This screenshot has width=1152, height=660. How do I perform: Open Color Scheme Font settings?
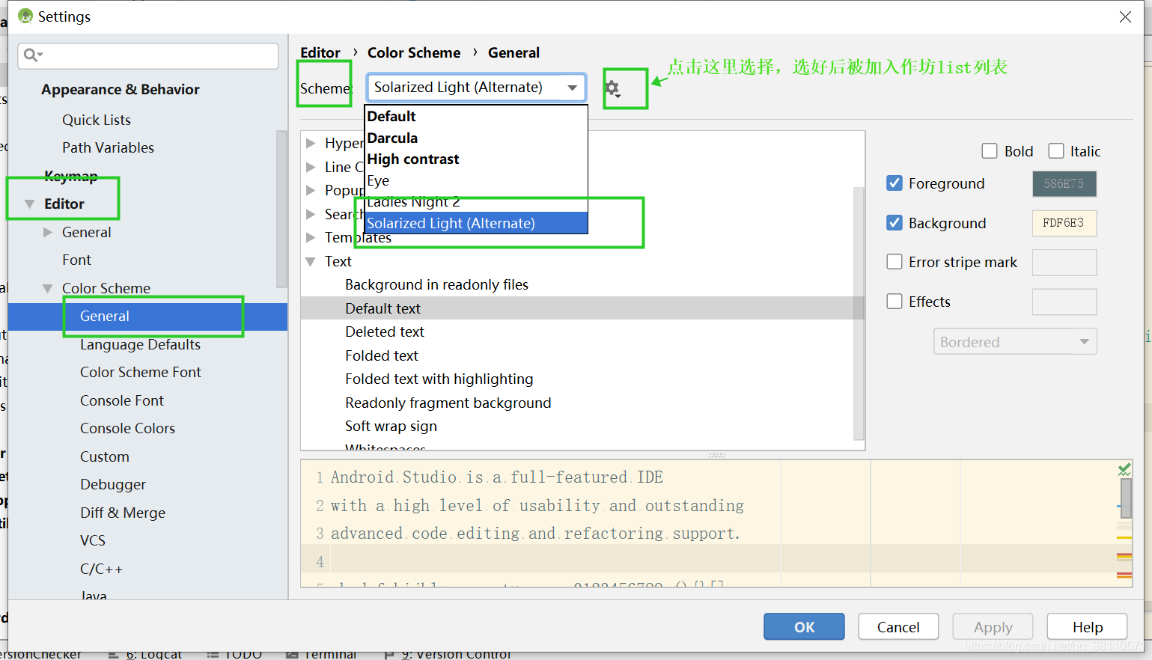tap(141, 372)
